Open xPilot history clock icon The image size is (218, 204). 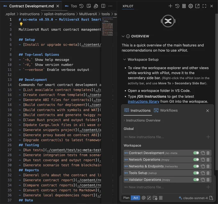[x=177, y=6]
